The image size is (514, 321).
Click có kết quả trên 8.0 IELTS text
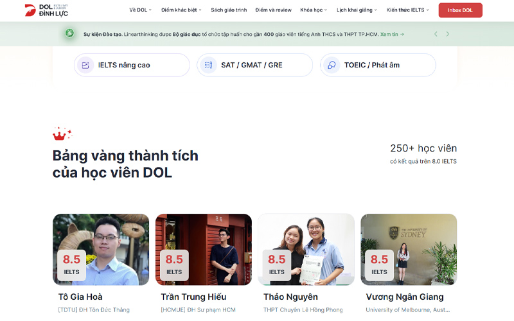pos(423,162)
